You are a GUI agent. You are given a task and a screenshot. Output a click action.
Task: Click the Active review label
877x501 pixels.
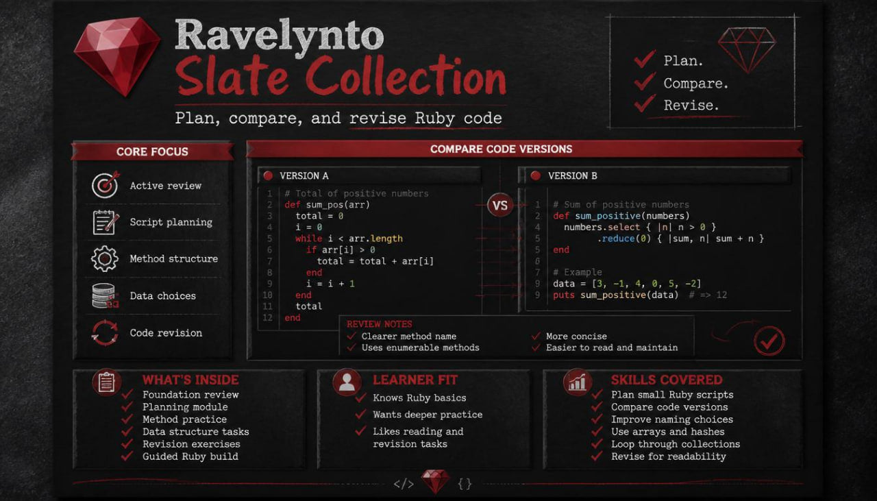166,185
